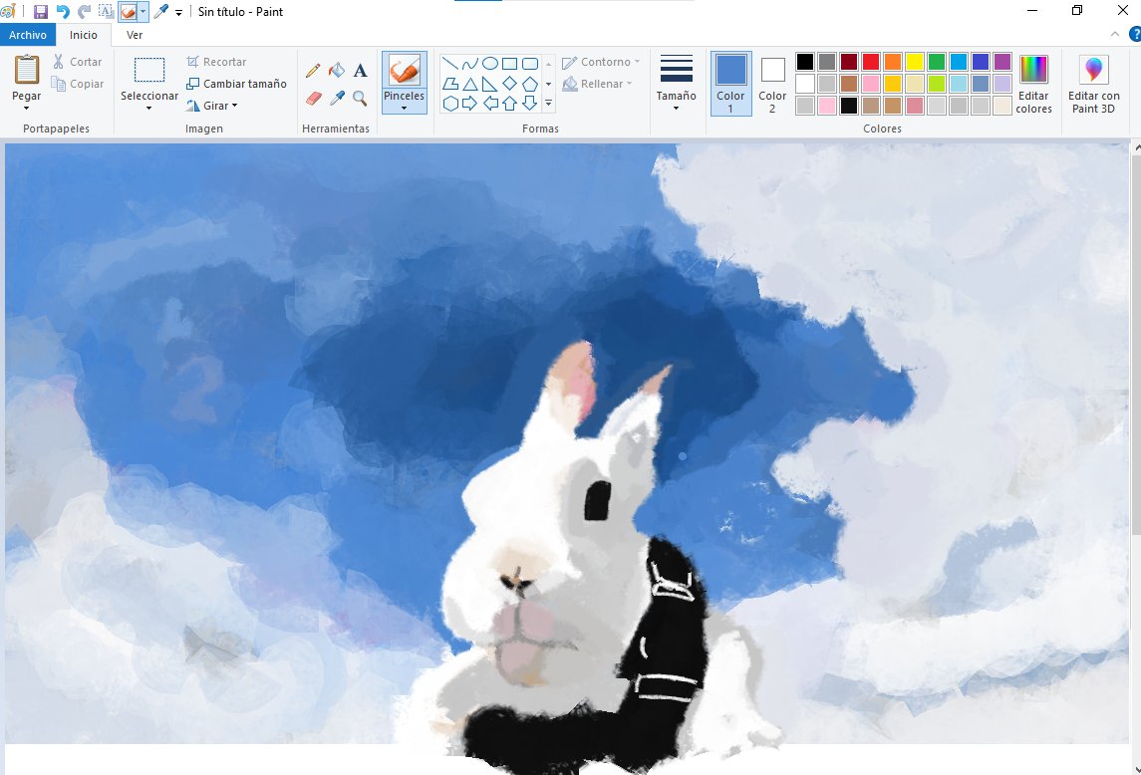Image resolution: width=1141 pixels, height=775 pixels.
Task: Choose the Right triangle shape
Action: [489, 84]
